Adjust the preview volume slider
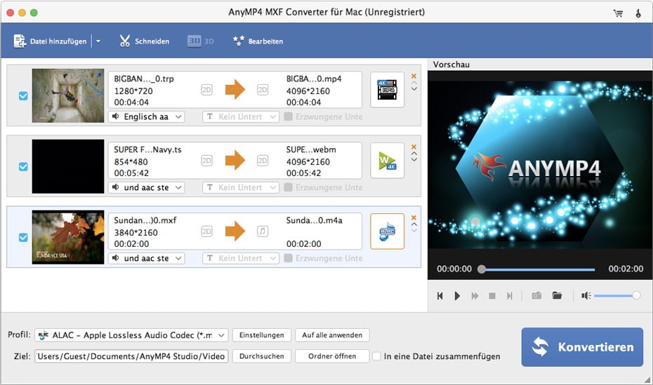 [617, 296]
